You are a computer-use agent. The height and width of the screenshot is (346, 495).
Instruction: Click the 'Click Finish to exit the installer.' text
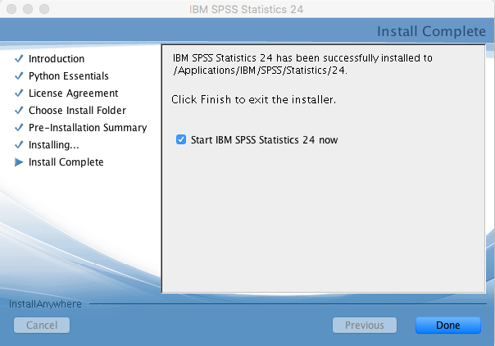coord(253,99)
